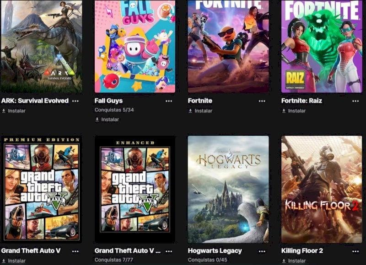Open more options for Fortnite
This screenshot has height=265, width=366.
(262, 101)
